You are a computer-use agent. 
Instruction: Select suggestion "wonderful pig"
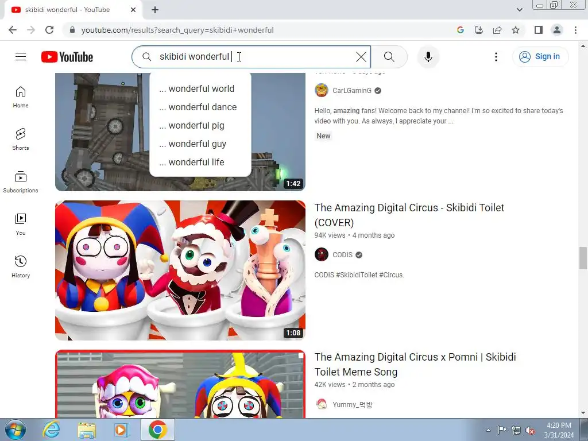[200, 125]
